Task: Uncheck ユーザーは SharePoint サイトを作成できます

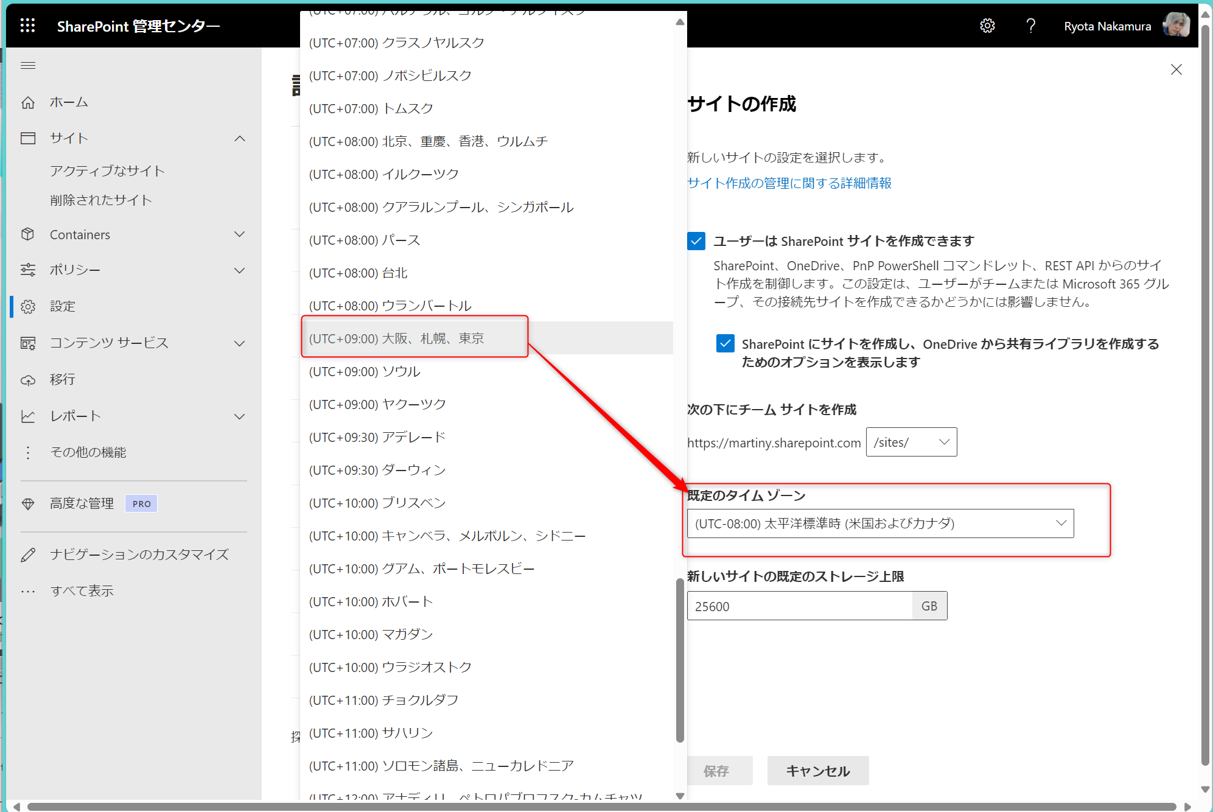Action: point(696,241)
